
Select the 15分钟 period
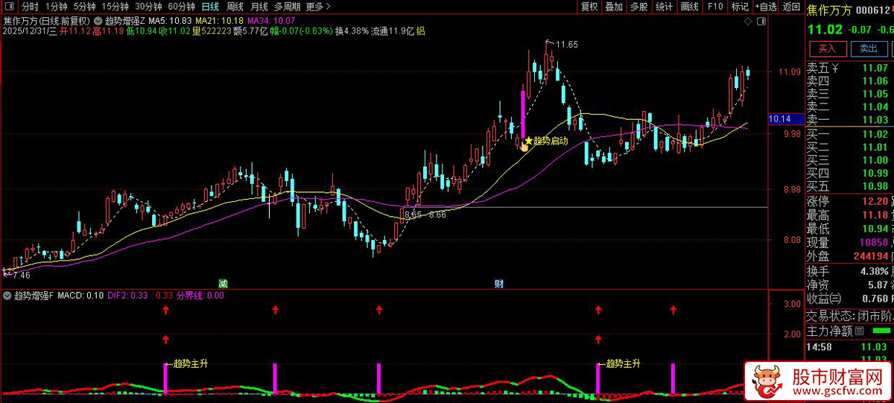point(115,7)
